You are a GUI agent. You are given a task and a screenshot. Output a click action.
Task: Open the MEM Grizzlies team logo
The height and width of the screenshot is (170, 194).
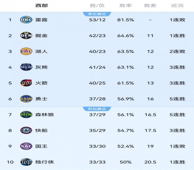click(26, 67)
